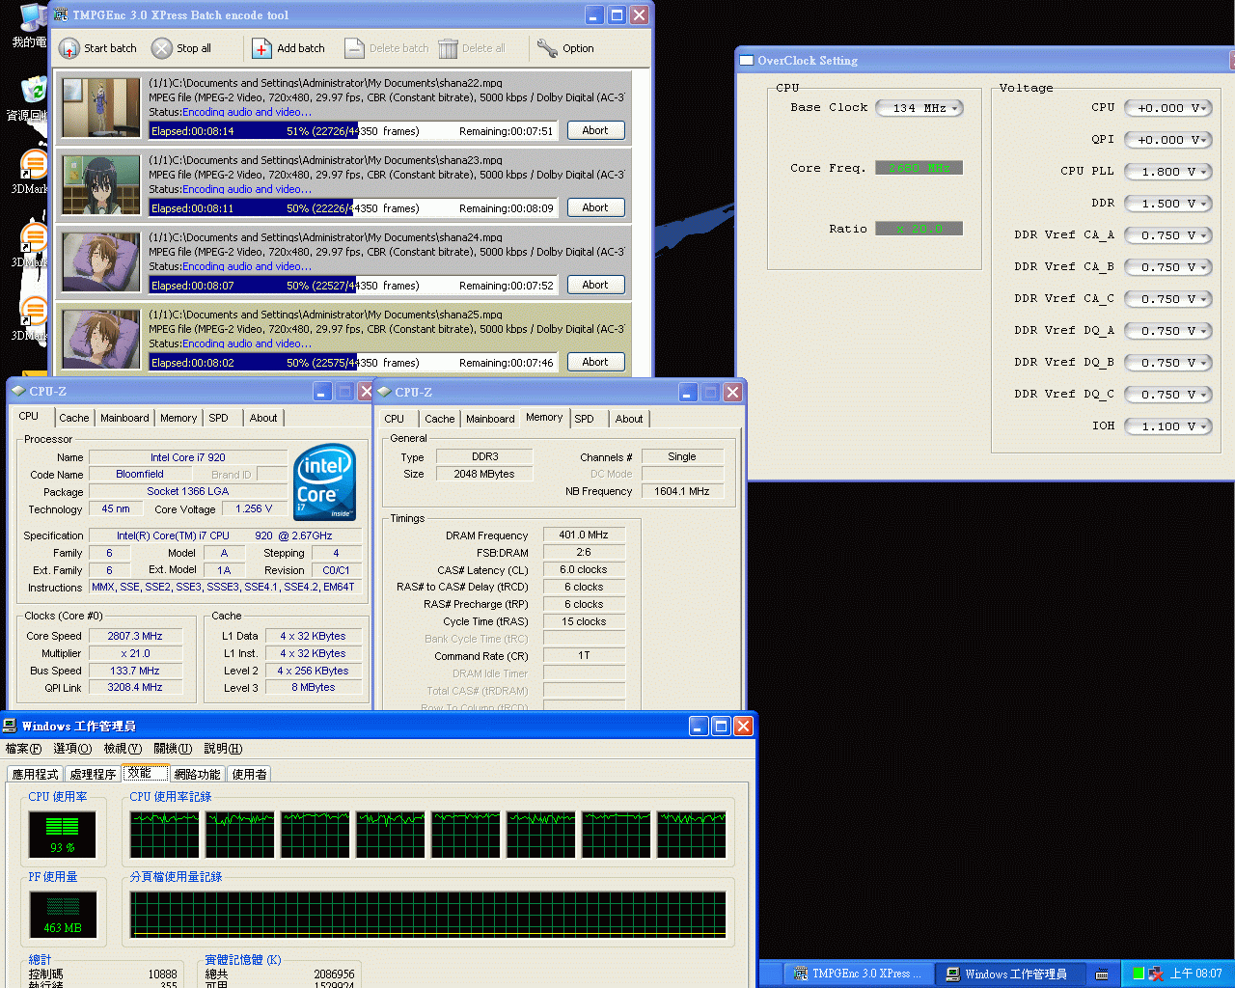Open the DDR Vref DQ_B dropdown
The height and width of the screenshot is (988, 1235).
(x=1167, y=363)
